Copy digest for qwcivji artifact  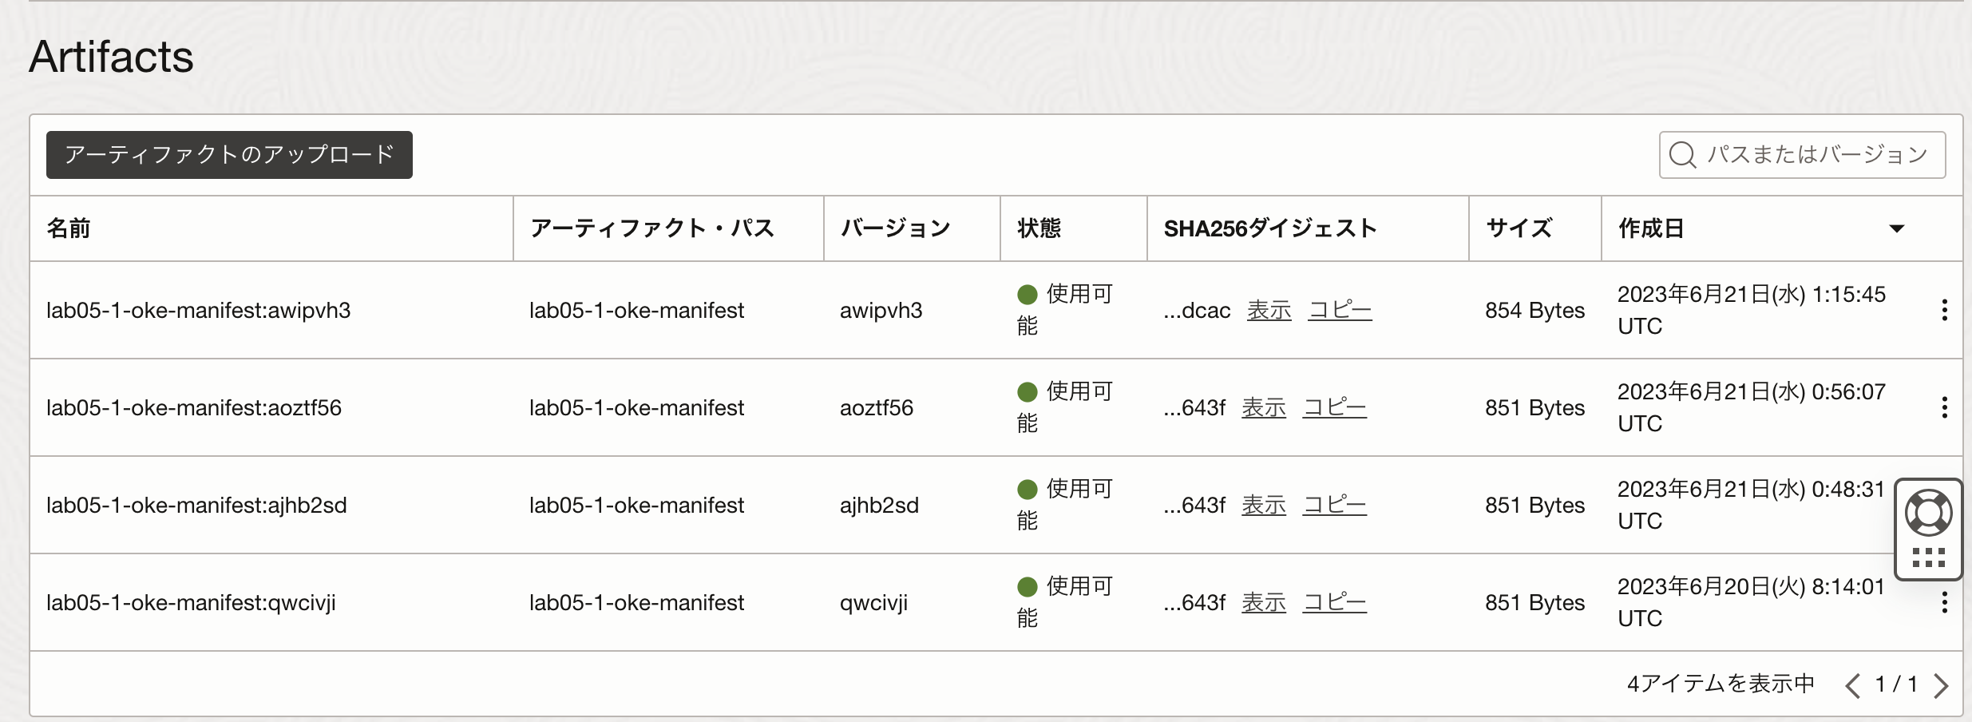click(1334, 602)
